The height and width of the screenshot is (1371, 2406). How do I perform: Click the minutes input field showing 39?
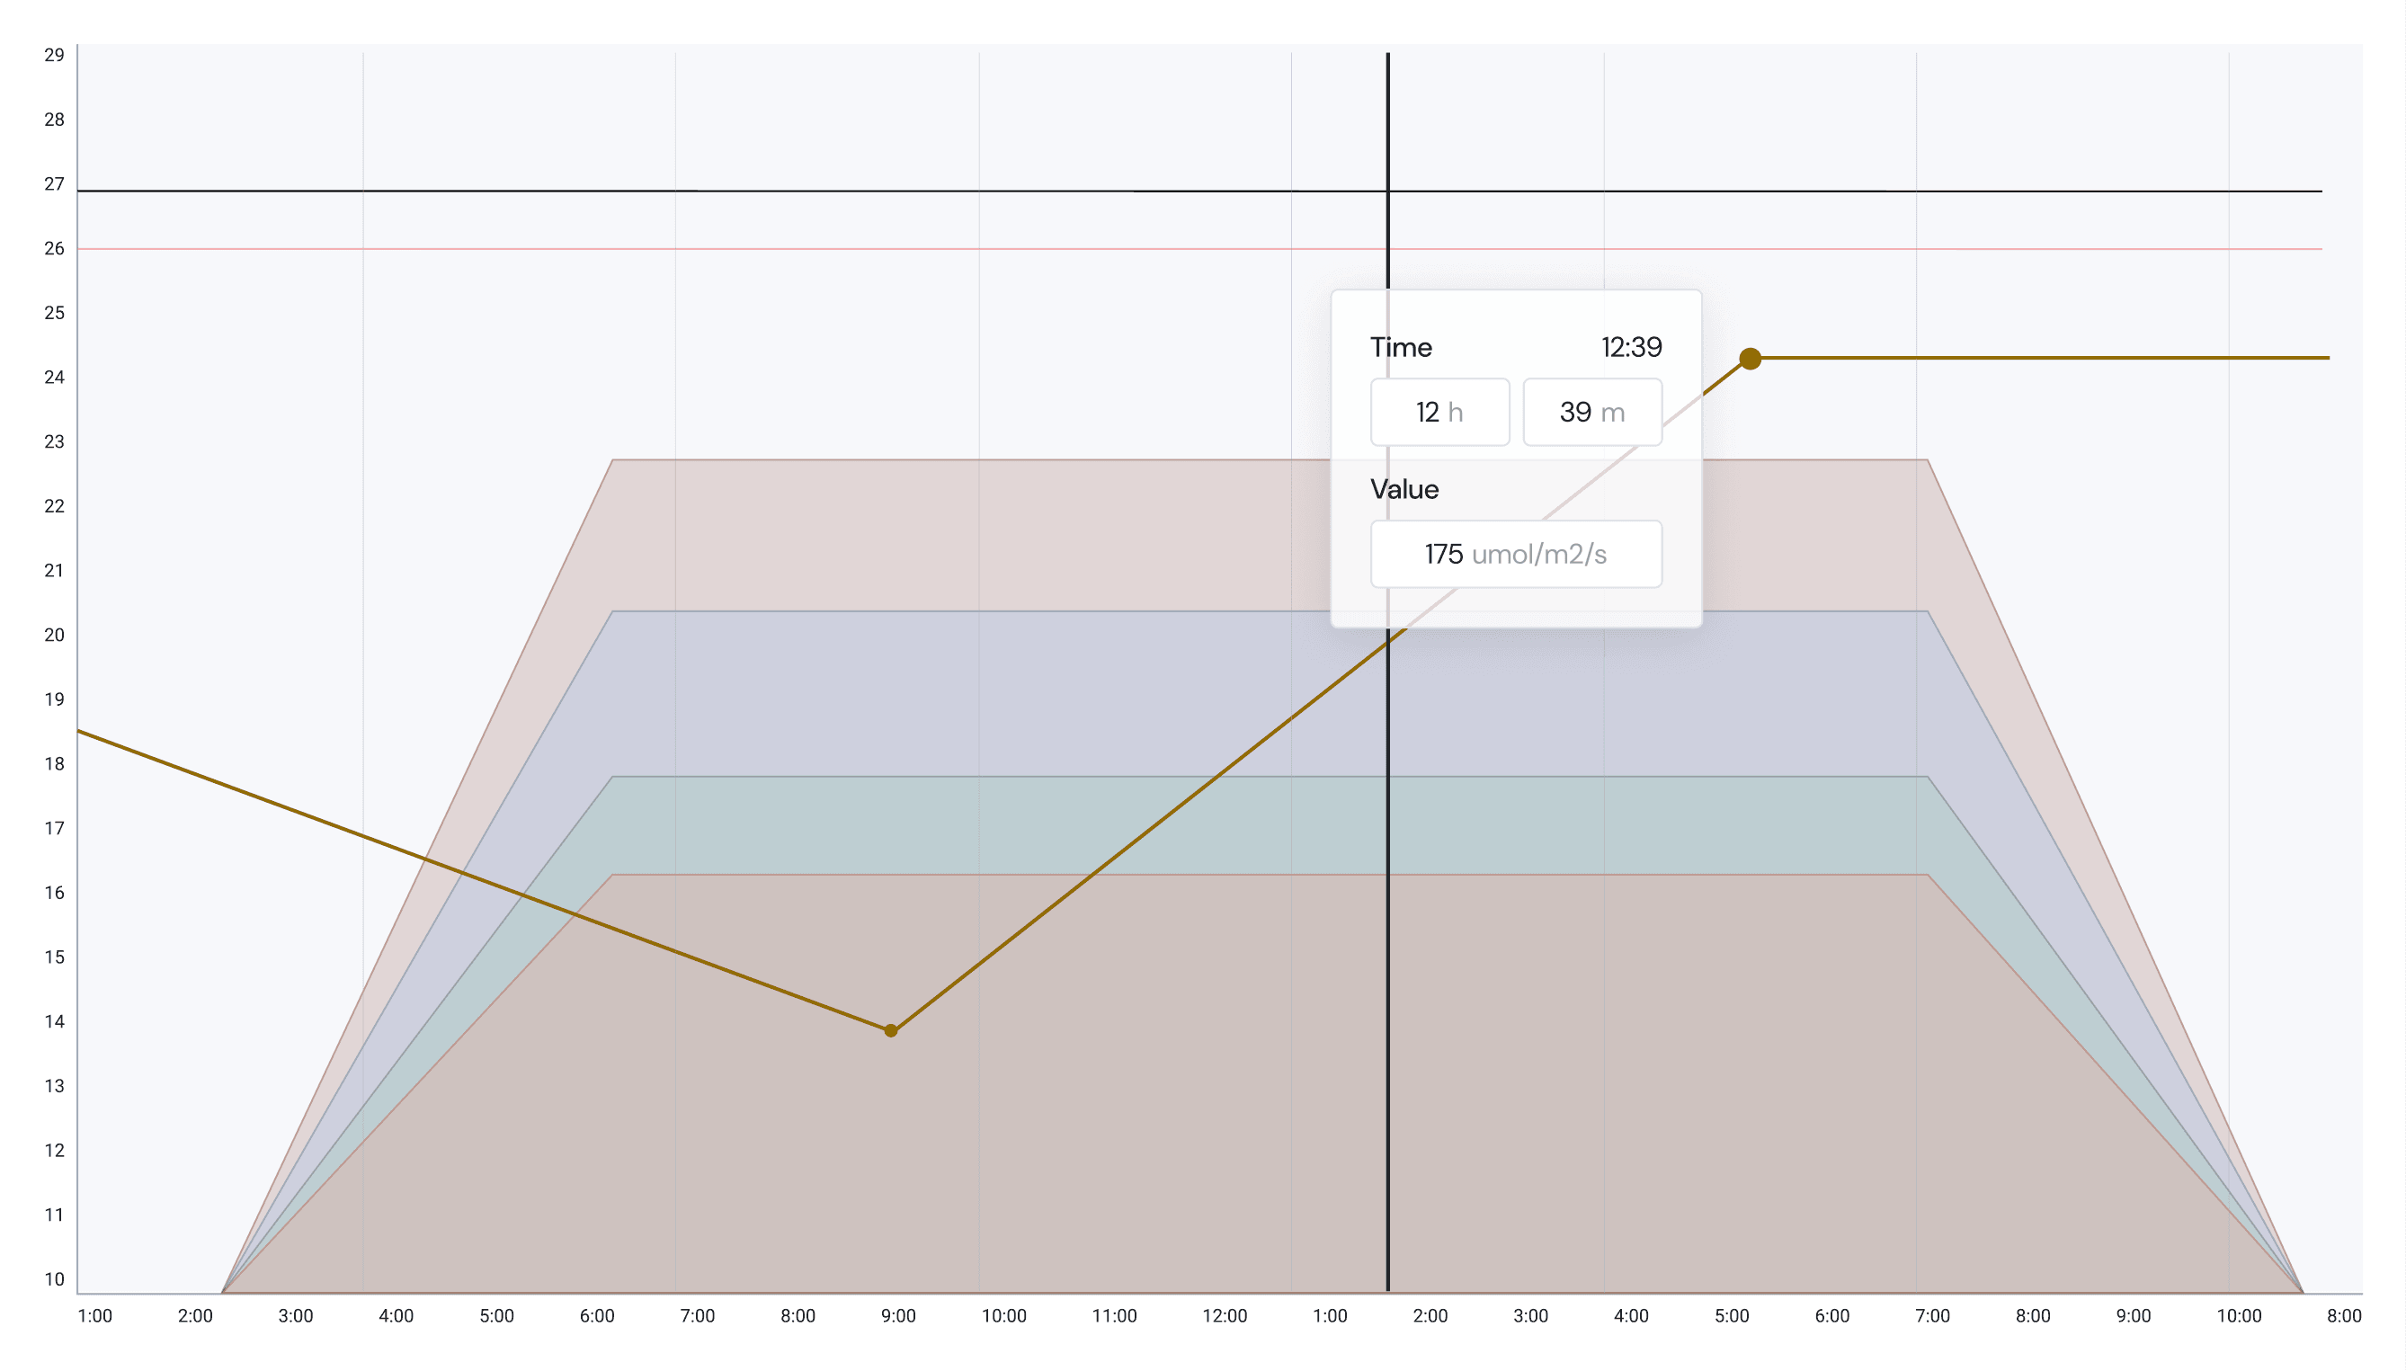coord(1591,413)
